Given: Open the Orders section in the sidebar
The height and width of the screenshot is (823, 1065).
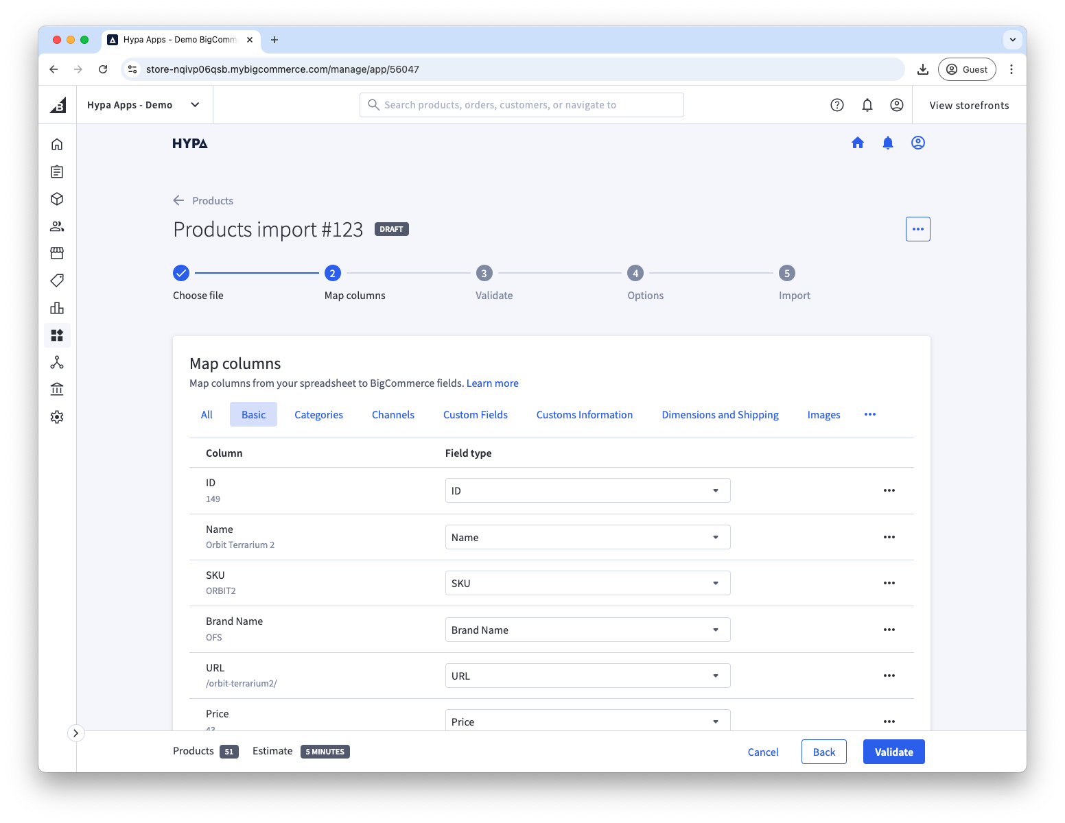Looking at the screenshot, I should click(57, 171).
